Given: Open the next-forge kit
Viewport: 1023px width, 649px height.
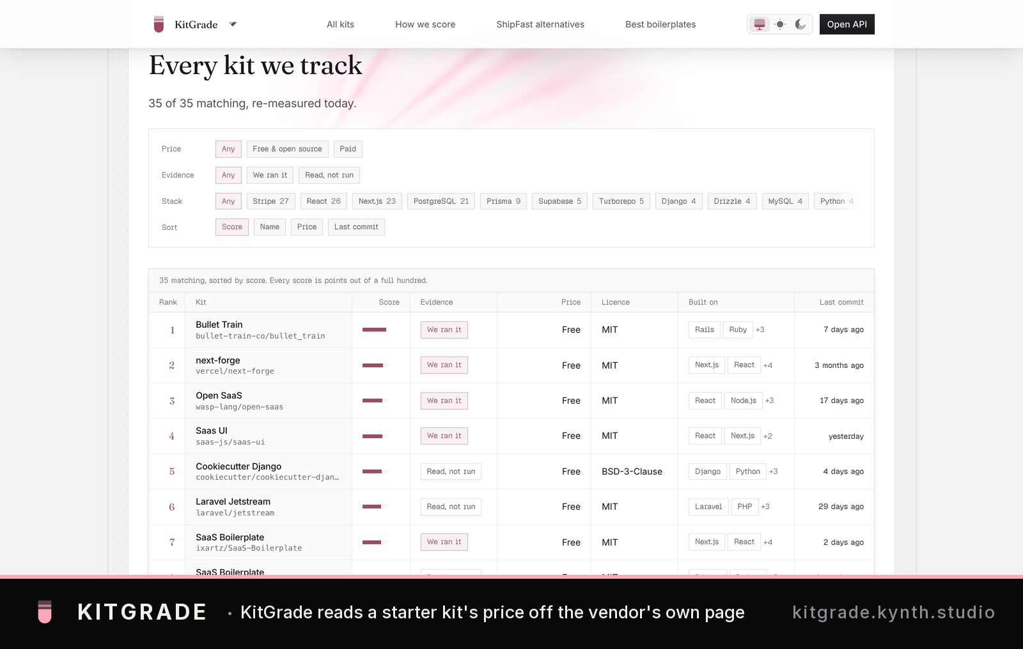Looking at the screenshot, I should pos(218,360).
